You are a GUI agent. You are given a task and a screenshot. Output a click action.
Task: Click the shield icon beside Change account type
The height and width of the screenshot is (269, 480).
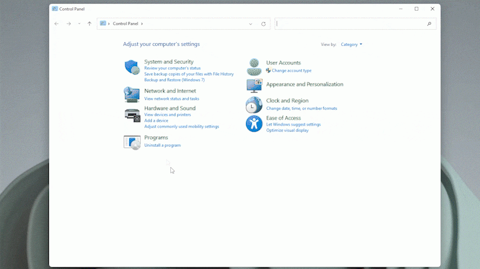click(269, 71)
